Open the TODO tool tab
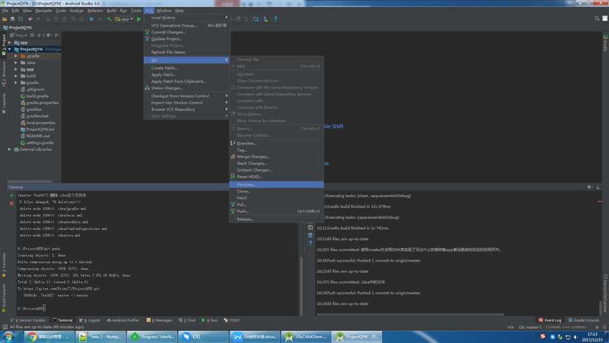Screen dimensions: 609x343 click(x=232, y=320)
